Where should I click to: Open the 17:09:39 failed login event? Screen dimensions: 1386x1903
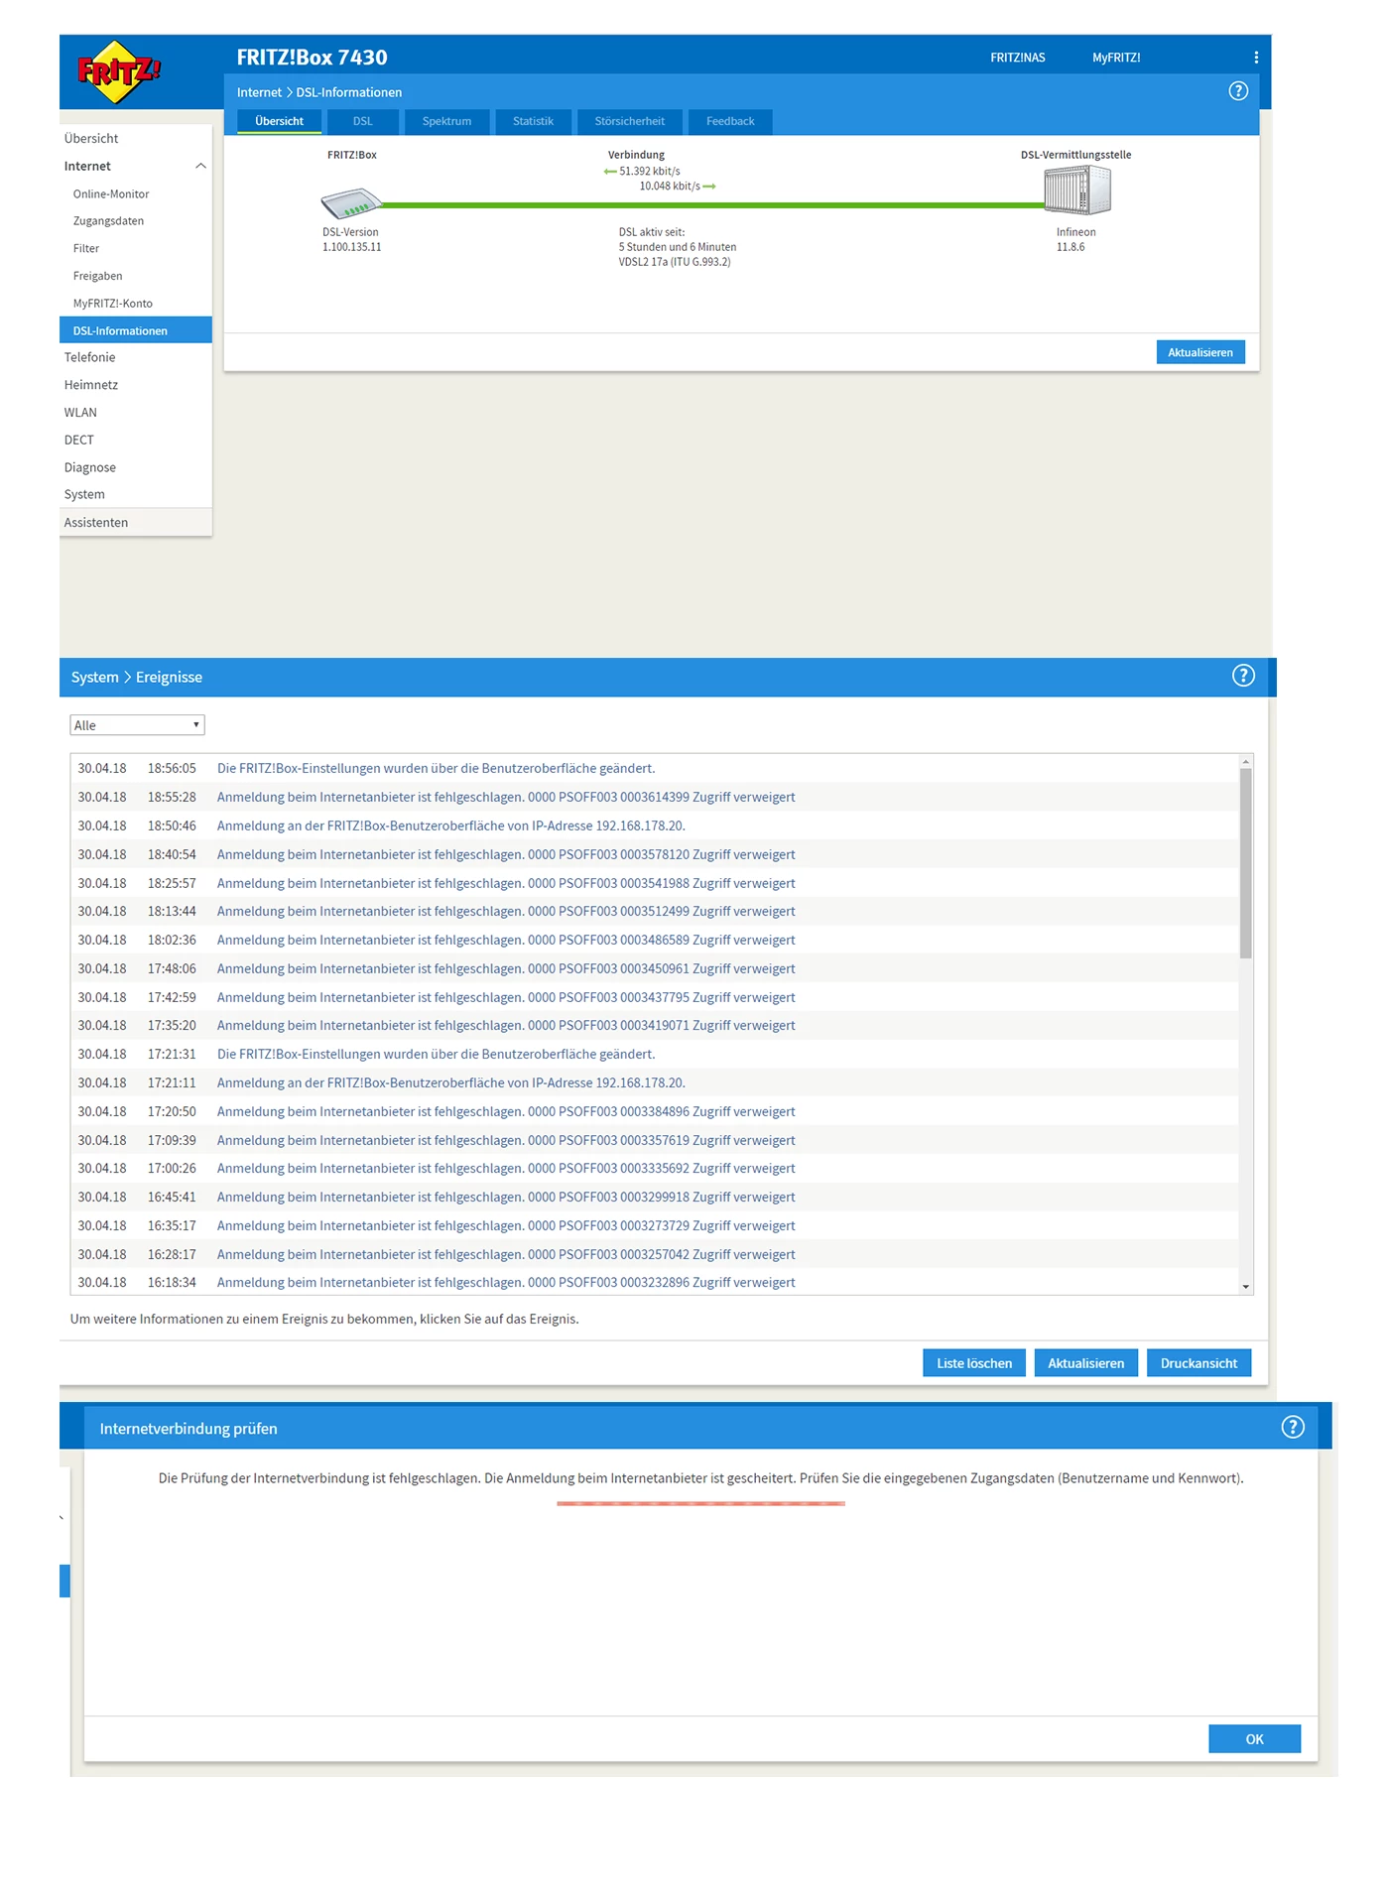click(655, 1140)
